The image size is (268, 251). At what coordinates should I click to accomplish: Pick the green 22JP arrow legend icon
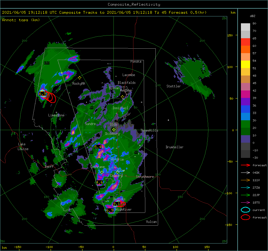[x=245, y=195]
